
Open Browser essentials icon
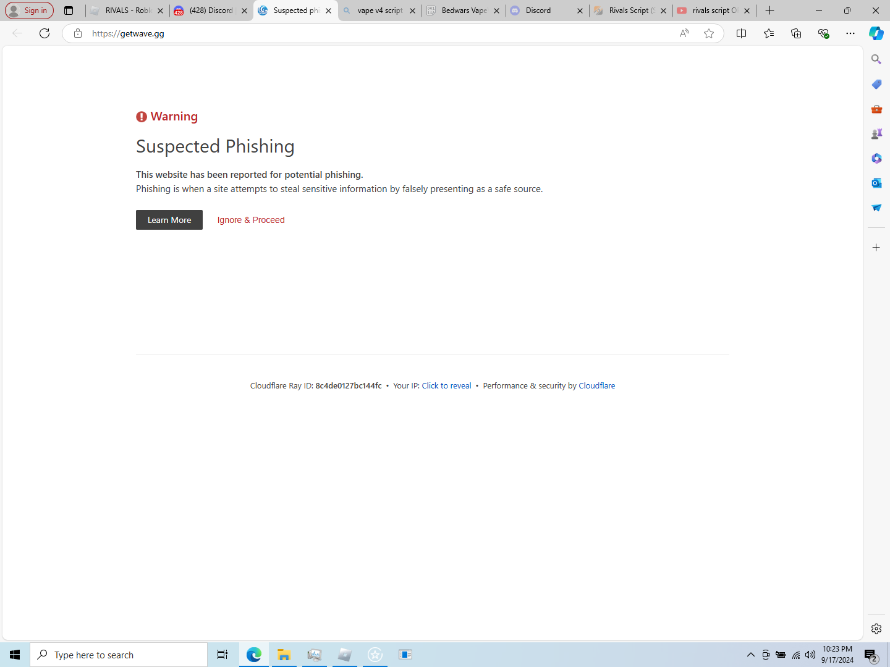tap(823, 33)
